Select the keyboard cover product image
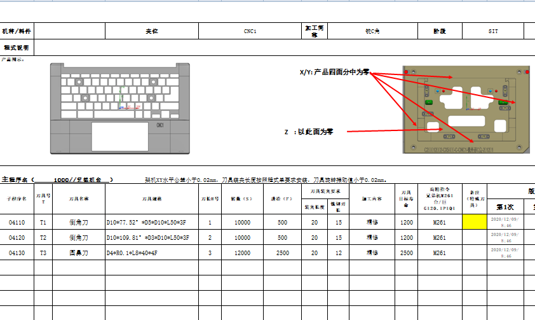Screen dimensions: 535x320 (x=120, y=109)
